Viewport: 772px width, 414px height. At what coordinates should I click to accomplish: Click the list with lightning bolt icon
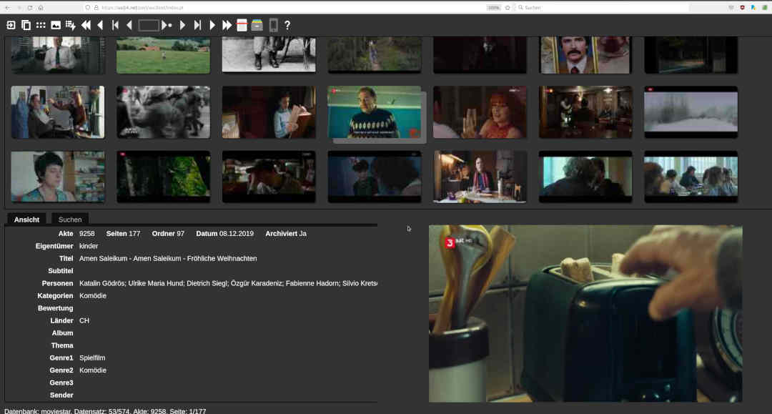[x=70, y=25]
